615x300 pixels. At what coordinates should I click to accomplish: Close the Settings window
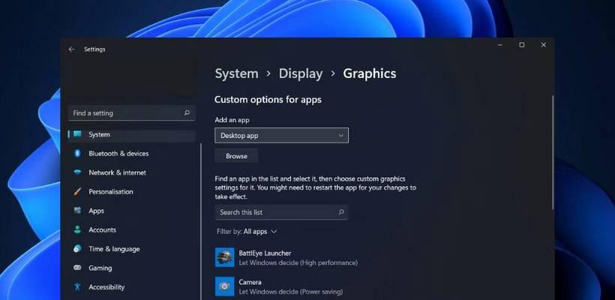point(543,45)
